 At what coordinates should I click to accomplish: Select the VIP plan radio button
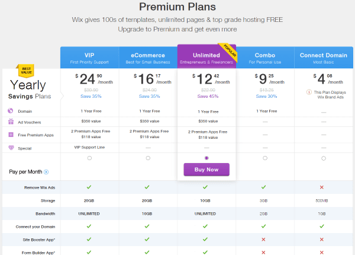(89, 158)
